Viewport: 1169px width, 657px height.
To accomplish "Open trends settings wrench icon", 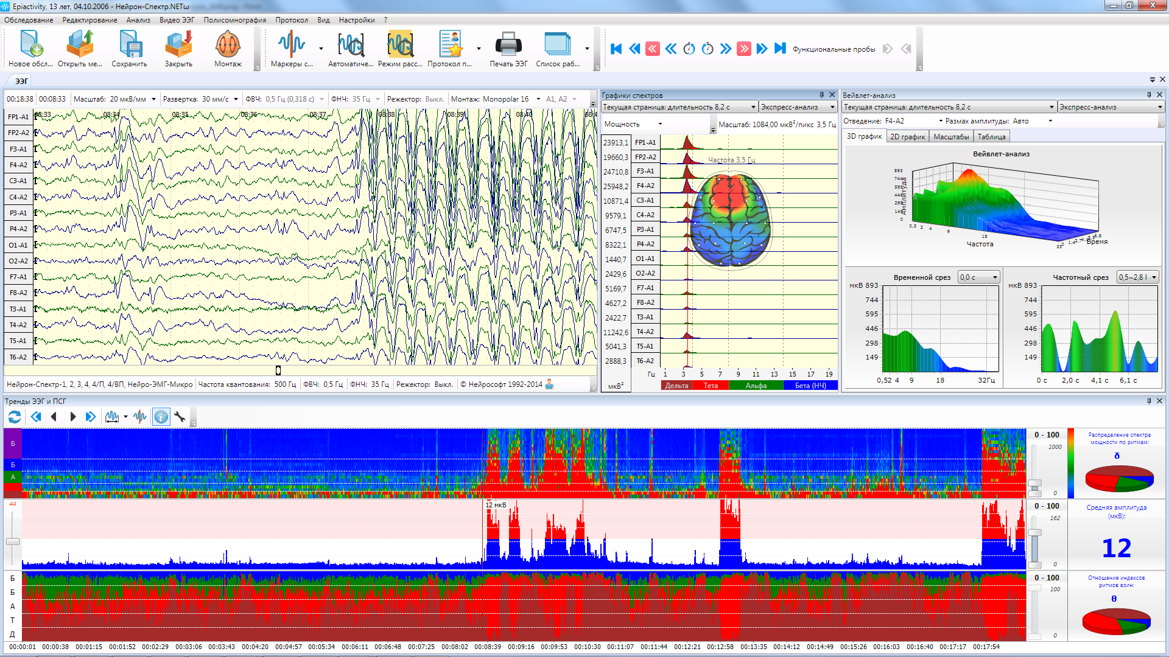I will 180,417.
